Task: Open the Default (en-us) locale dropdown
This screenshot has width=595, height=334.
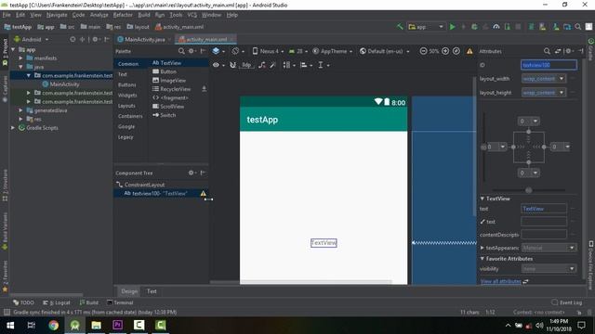Action: coord(384,51)
